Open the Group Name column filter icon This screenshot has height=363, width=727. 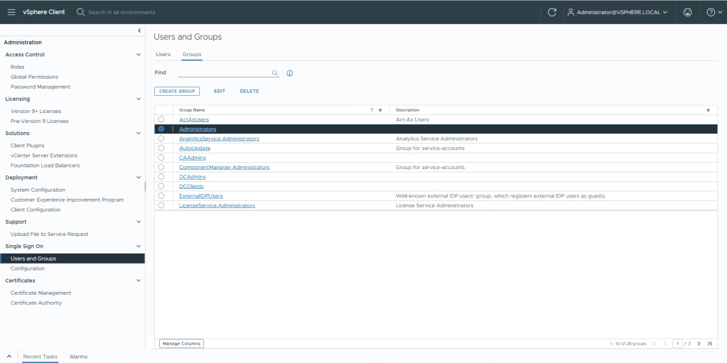click(x=380, y=110)
